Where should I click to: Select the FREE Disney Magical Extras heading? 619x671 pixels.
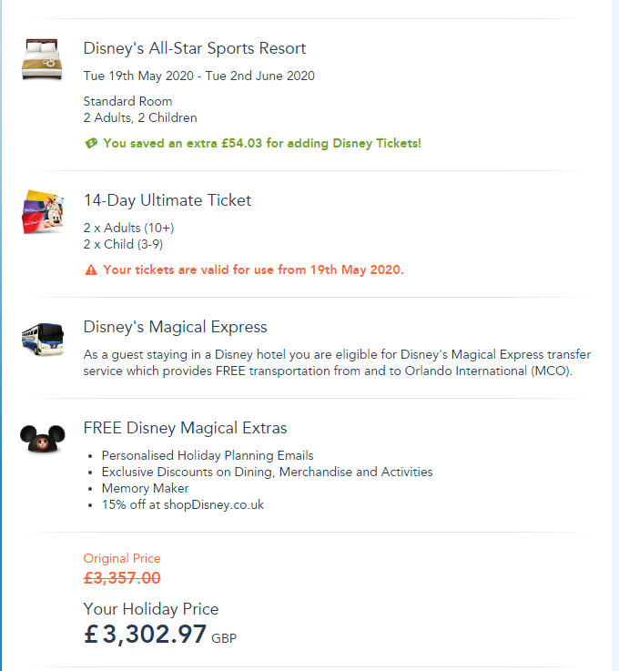point(185,428)
